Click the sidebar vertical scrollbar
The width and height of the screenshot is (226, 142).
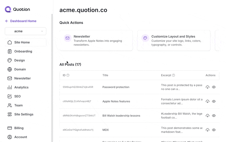pyautogui.click(x=52, y=76)
